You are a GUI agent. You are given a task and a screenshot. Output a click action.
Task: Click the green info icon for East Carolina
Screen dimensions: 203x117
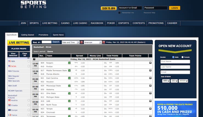coord(69,78)
